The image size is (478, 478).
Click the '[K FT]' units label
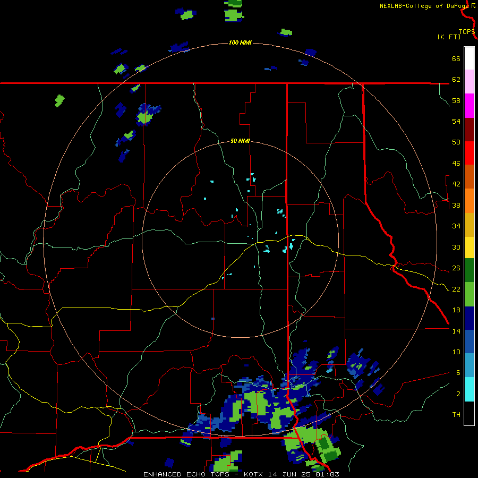pos(449,37)
